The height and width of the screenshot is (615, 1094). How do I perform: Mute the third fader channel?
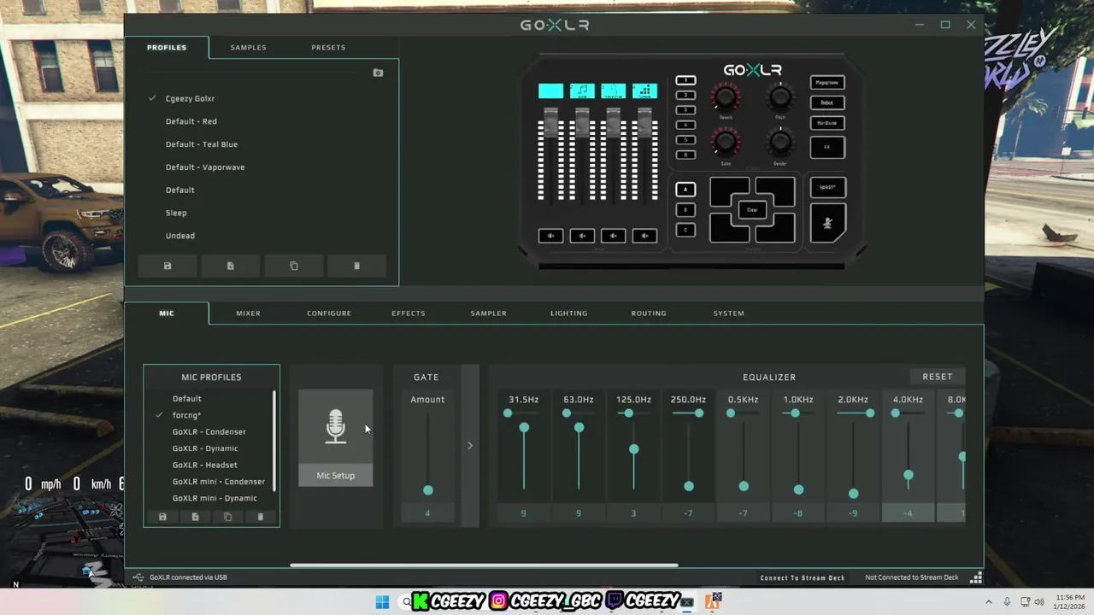tap(613, 236)
